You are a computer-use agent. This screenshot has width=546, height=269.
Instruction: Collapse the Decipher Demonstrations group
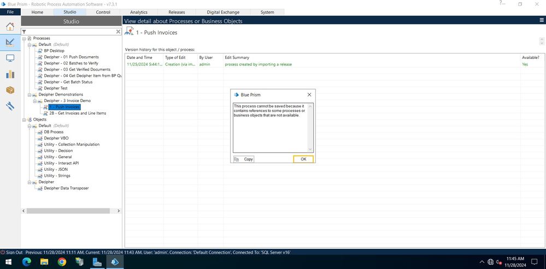click(28, 94)
